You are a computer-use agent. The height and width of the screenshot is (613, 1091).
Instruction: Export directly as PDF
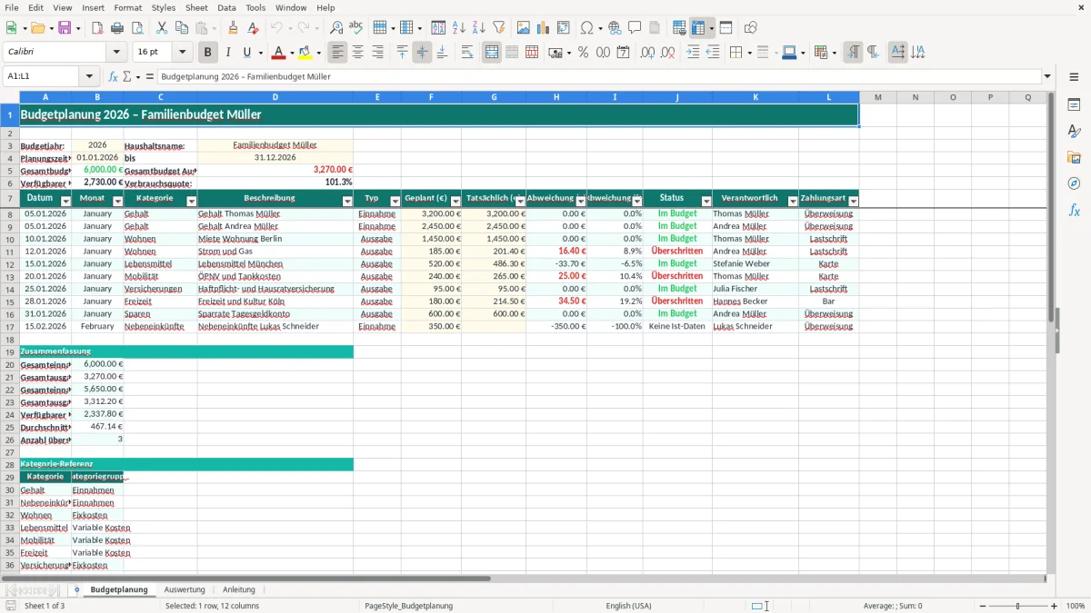[x=97, y=28]
